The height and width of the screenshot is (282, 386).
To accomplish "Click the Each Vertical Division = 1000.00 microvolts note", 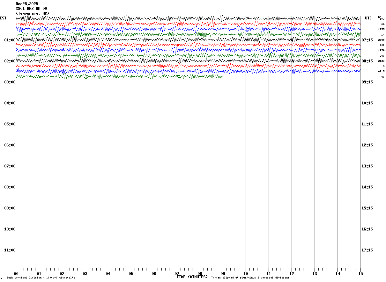I will (x=41, y=278).
